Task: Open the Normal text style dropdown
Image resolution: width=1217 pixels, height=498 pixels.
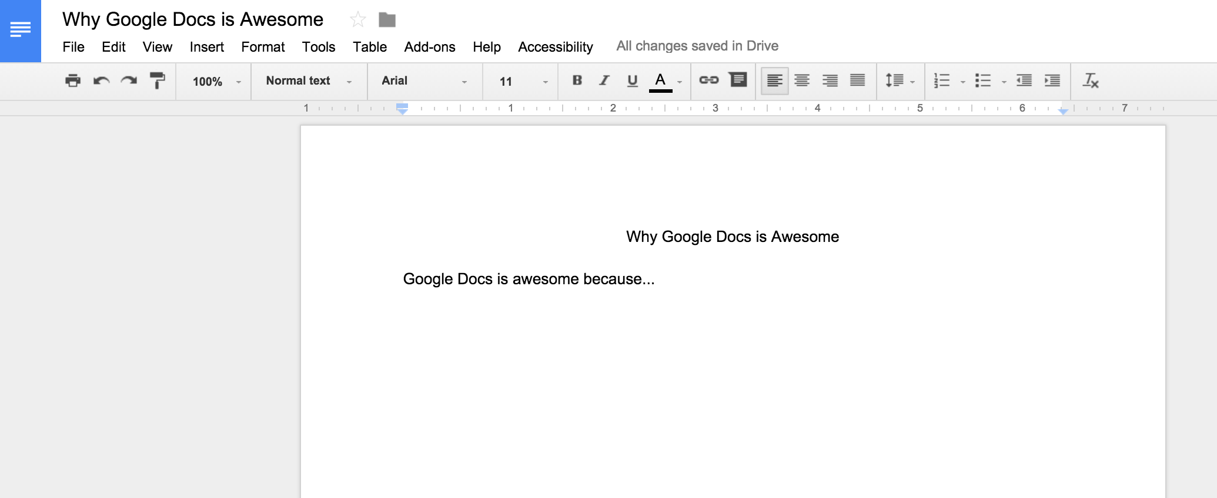Action: (x=309, y=81)
